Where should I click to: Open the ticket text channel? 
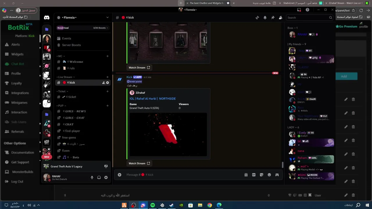83,97
